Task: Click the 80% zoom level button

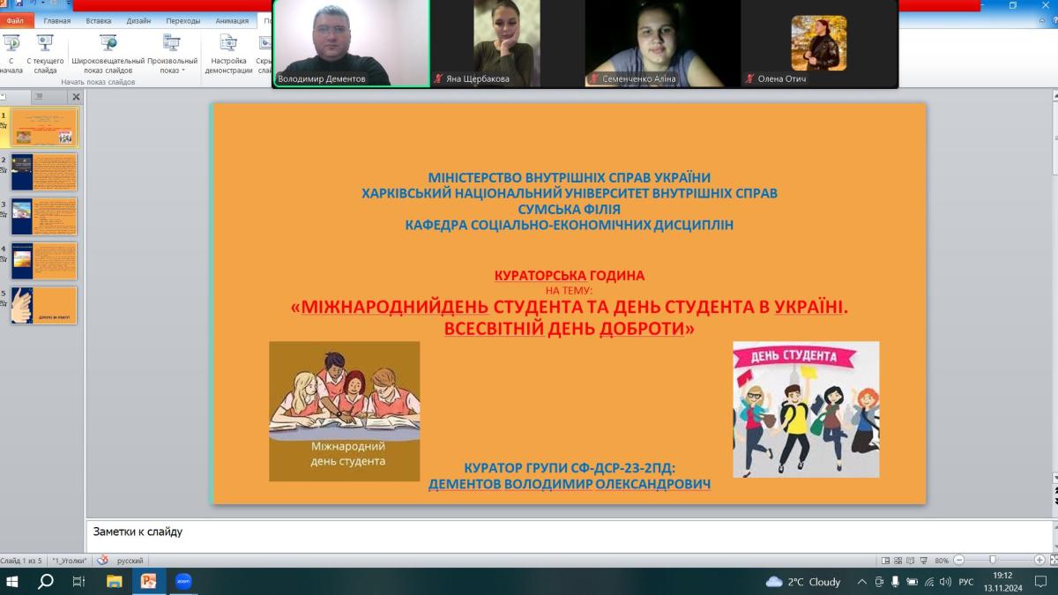Action: [x=942, y=561]
